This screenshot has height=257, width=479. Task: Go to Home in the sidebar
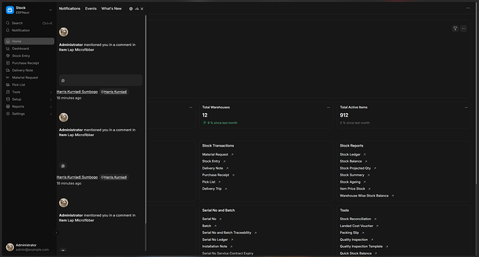[x=29, y=41]
